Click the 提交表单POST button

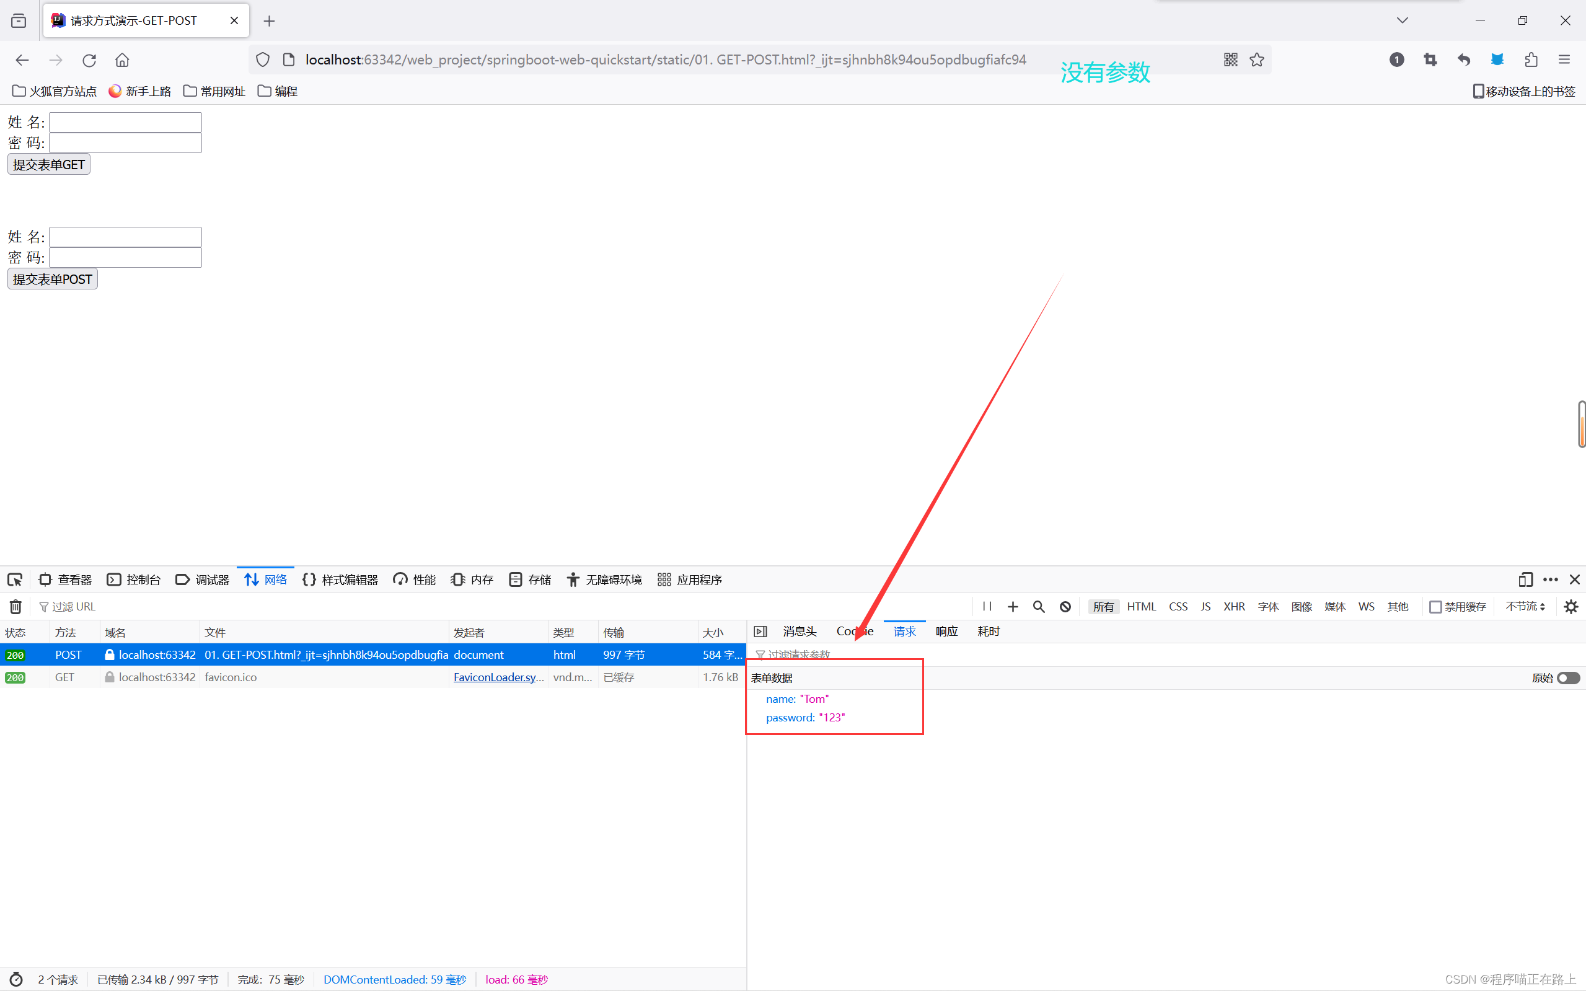click(53, 280)
